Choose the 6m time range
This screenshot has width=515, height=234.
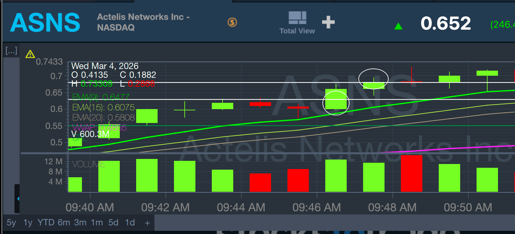click(64, 223)
